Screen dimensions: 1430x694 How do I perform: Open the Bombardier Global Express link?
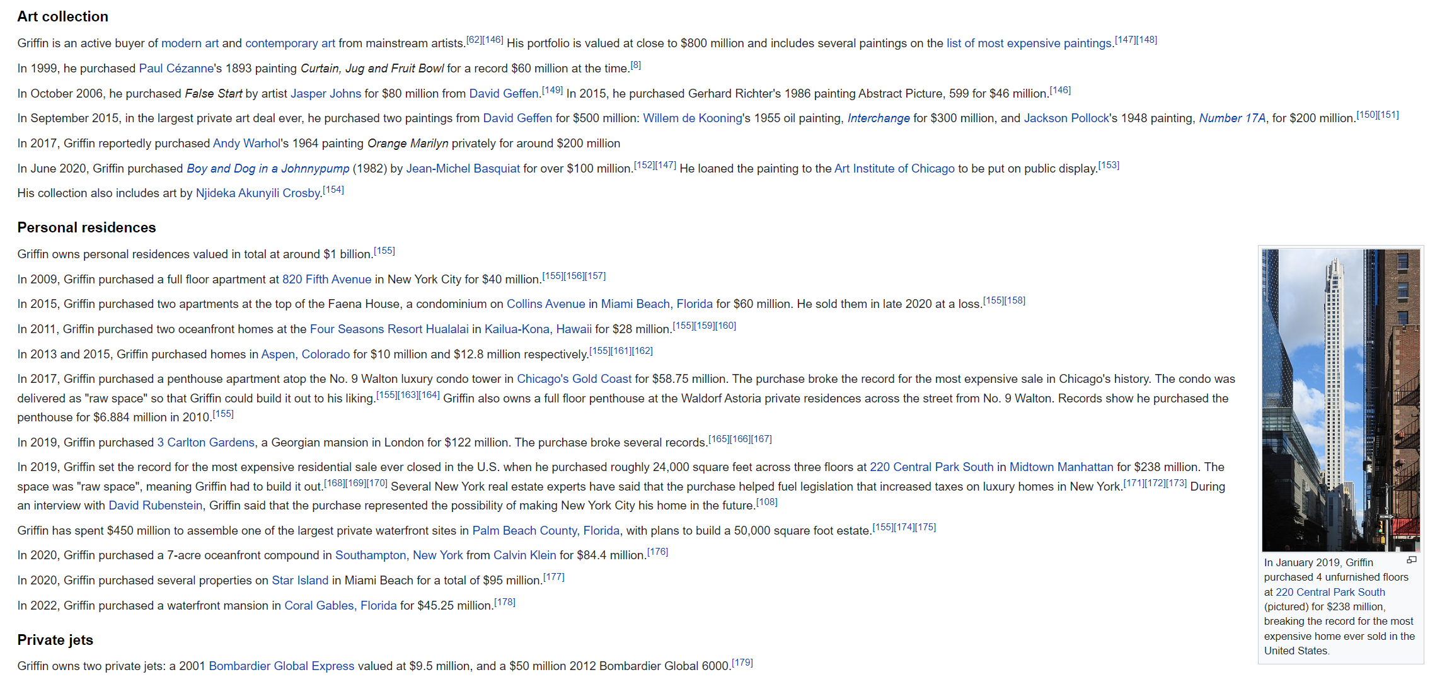point(282,666)
